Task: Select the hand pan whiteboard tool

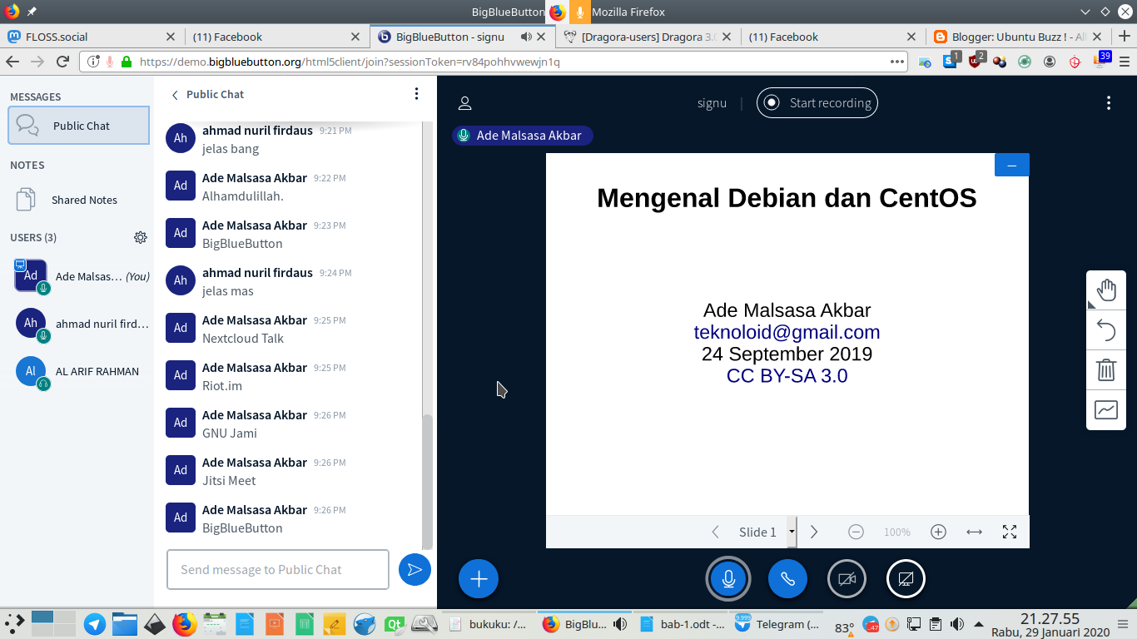Action: (x=1106, y=290)
